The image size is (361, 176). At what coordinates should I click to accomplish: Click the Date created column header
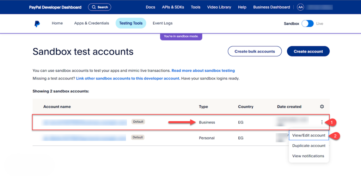289,107
